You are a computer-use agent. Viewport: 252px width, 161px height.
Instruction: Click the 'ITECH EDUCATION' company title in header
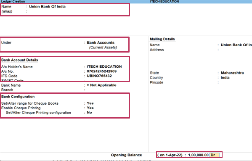point(164,1)
